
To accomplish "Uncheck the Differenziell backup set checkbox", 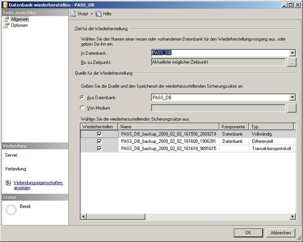I will [x=99, y=141].
